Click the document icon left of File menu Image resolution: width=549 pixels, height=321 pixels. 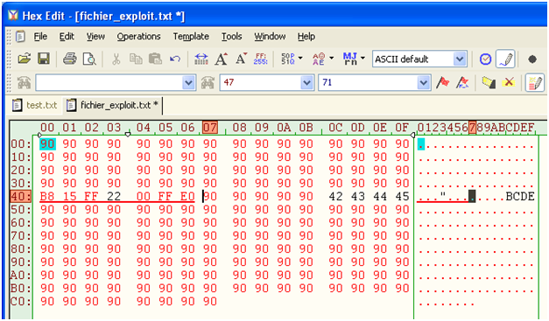click(x=20, y=37)
